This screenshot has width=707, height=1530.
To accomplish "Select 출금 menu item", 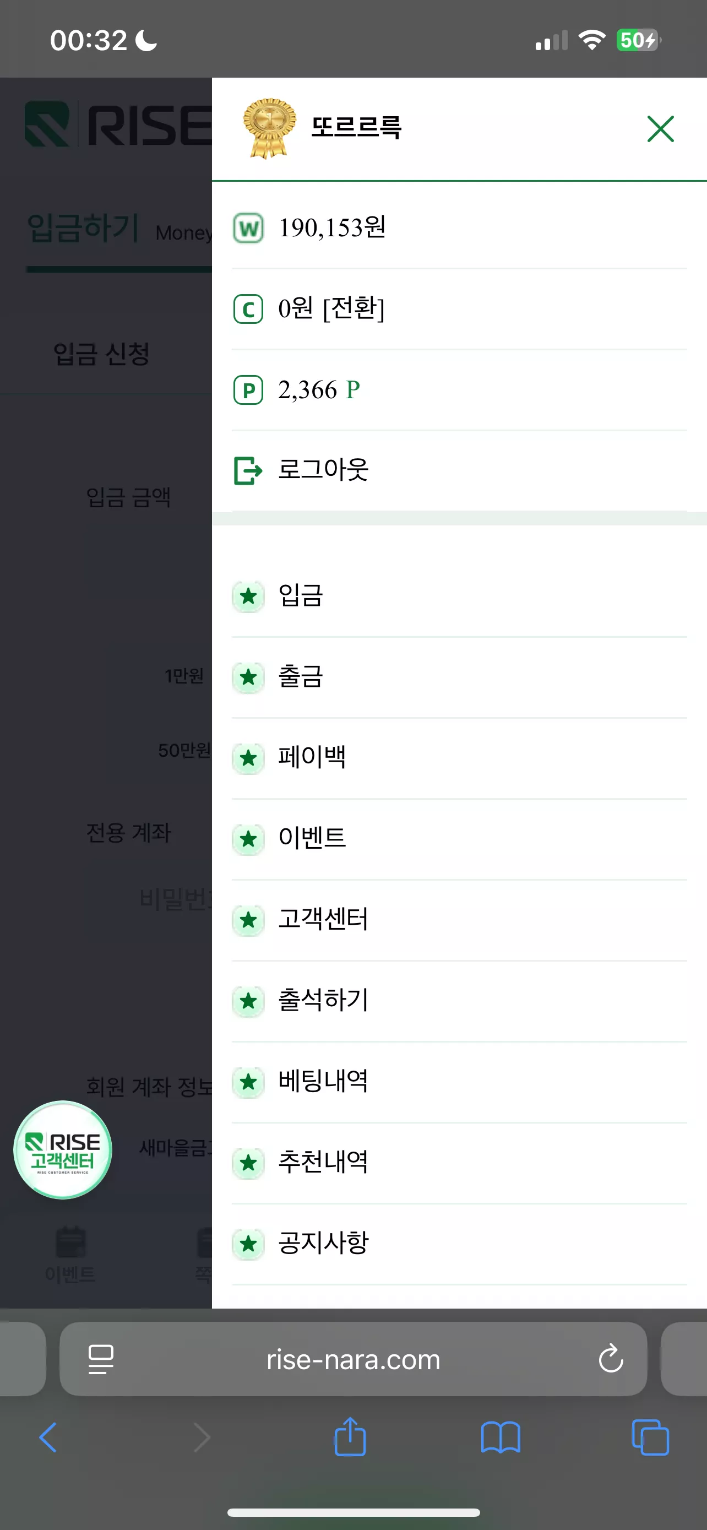I will click(459, 677).
